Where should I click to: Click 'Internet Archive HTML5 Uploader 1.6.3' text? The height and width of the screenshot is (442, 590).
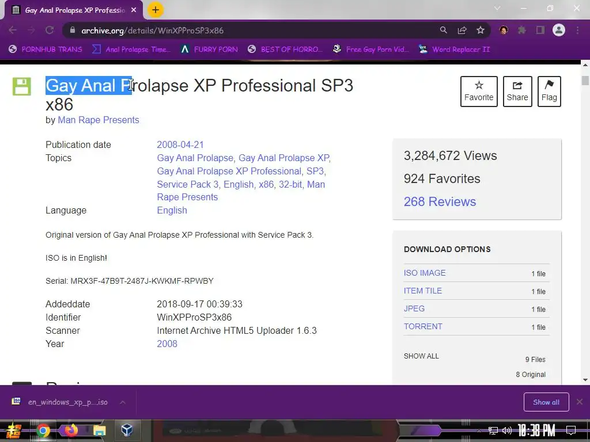click(x=237, y=331)
